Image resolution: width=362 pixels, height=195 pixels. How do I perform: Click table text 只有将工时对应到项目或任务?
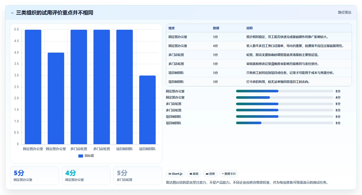coord(266,73)
